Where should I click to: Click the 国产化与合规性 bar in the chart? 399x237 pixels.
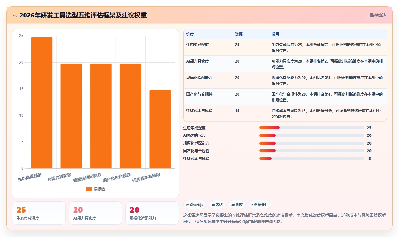[131, 116]
